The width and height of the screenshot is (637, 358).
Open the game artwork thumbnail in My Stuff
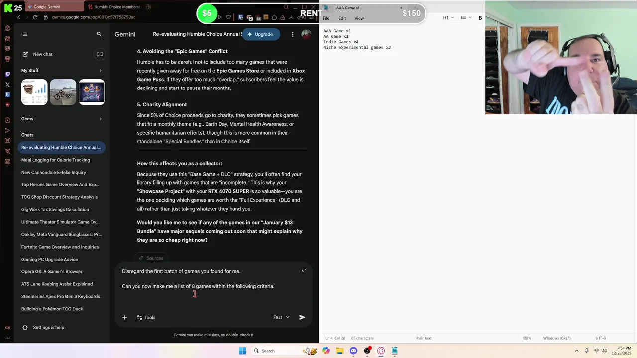click(x=92, y=92)
